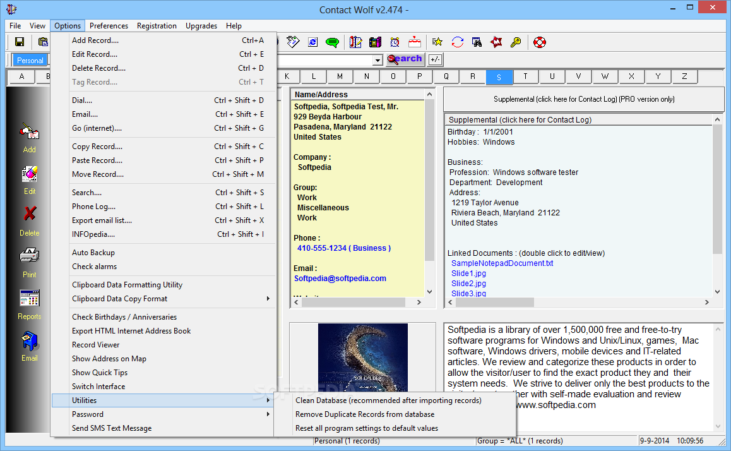Image resolution: width=731 pixels, height=451 pixels.
Task: Click the books library toolbar icon
Action: click(376, 42)
